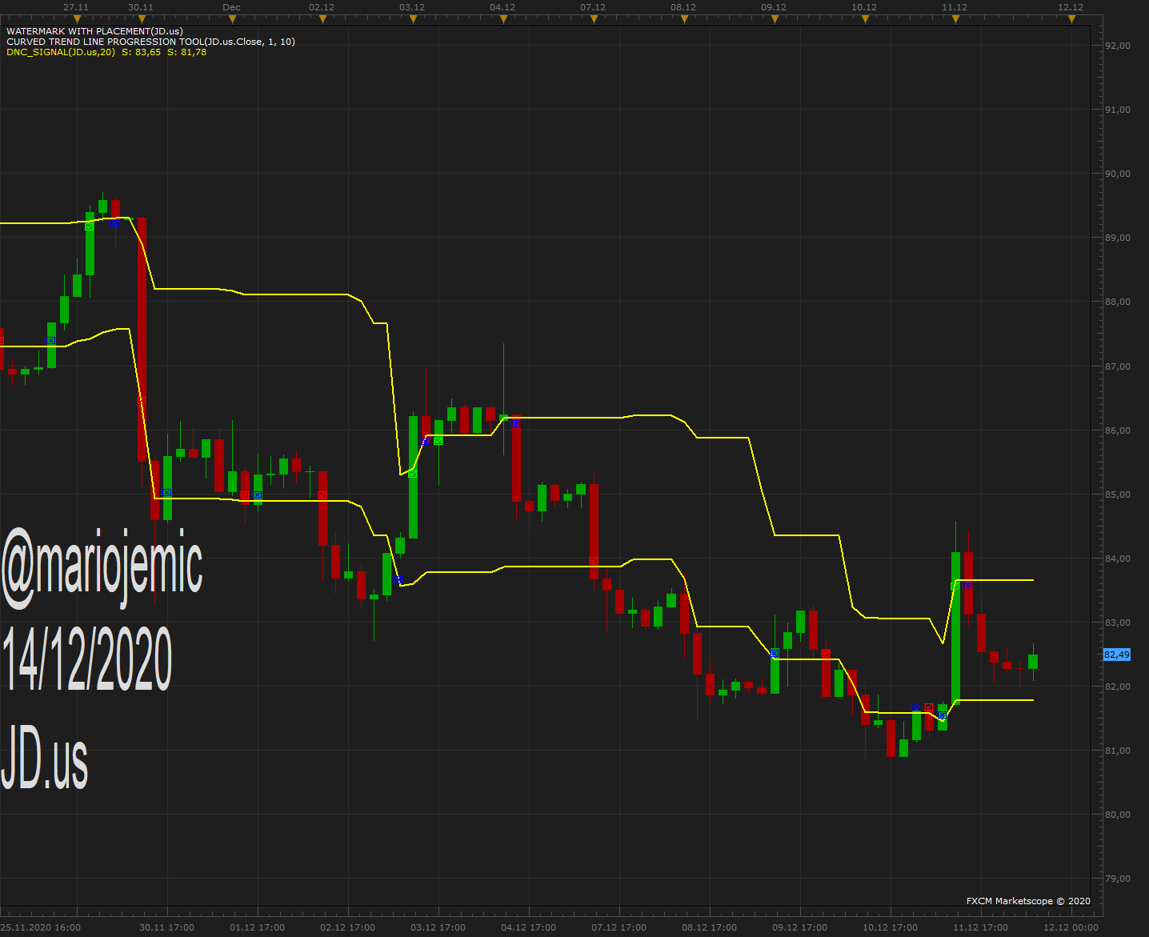Click the 08.12 date marker triangle
1149x937 pixels.
point(684,19)
